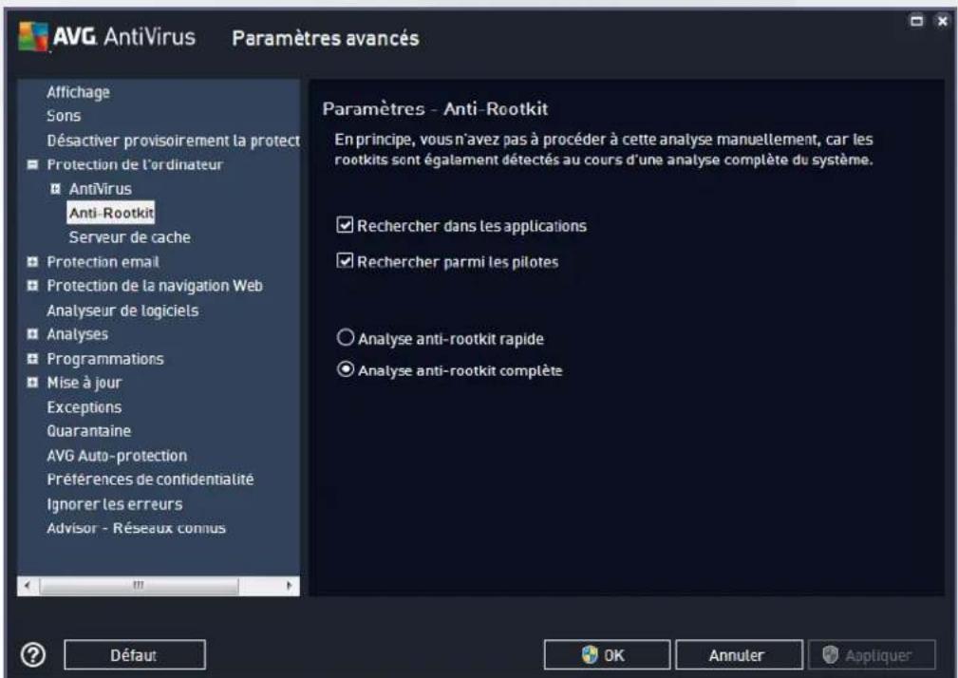Select Anti-Rootkit in the tree
The height and width of the screenshot is (678, 958).
tap(110, 213)
